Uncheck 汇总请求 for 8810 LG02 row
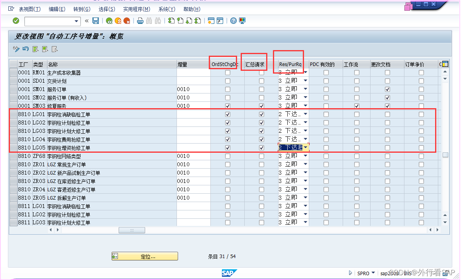This screenshot has height=280, width=461. [x=261, y=122]
